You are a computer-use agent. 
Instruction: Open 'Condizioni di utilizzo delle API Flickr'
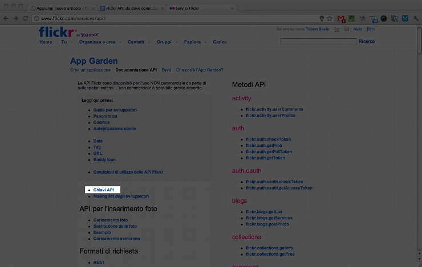coord(128,172)
